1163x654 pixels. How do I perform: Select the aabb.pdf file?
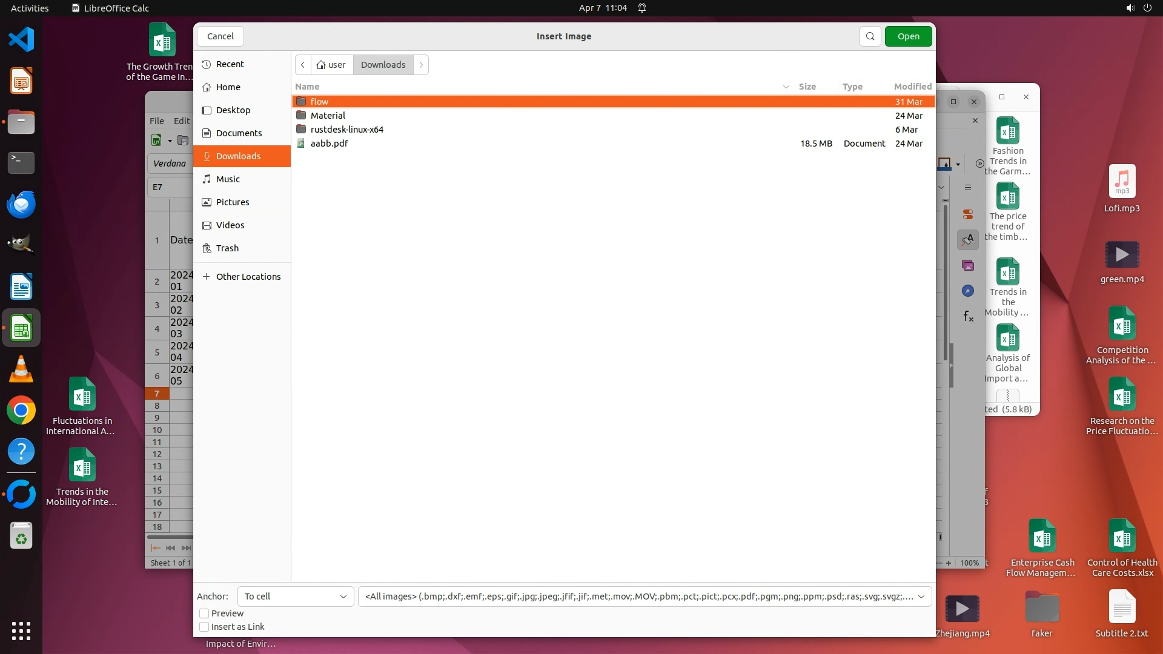point(329,144)
